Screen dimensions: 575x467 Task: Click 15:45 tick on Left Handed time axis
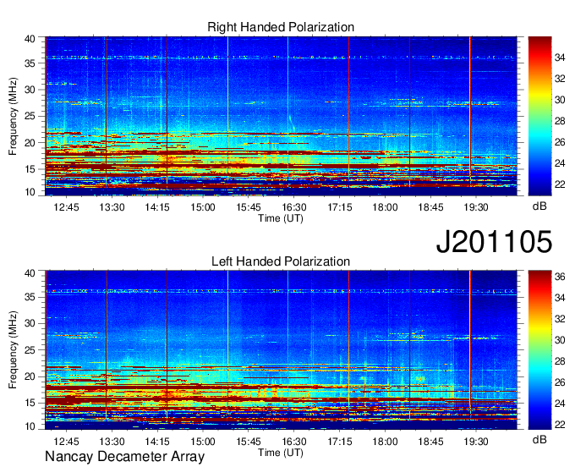(x=249, y=442)
